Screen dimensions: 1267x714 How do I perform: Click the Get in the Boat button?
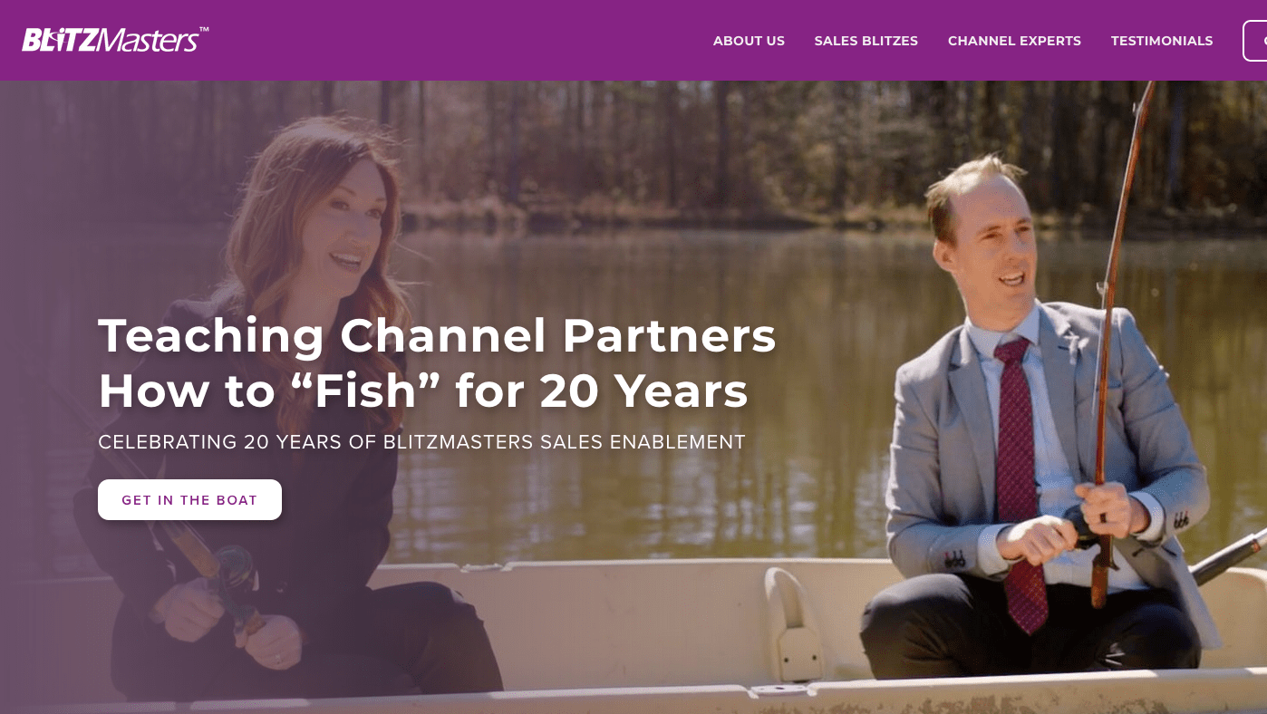coord(189,500)
